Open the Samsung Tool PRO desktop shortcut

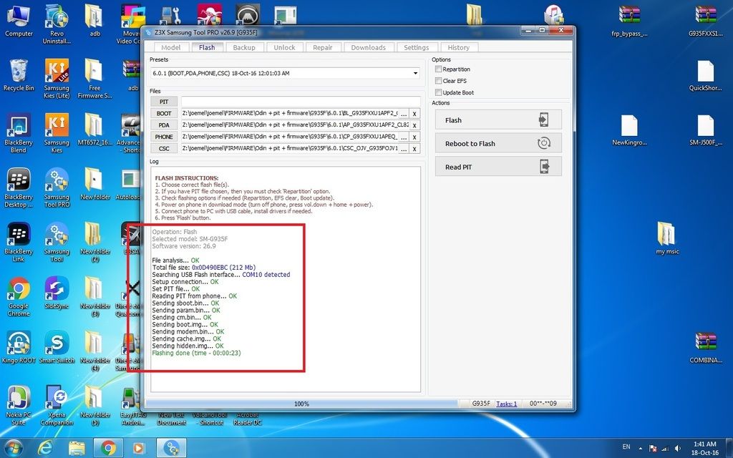pos(57,188)
